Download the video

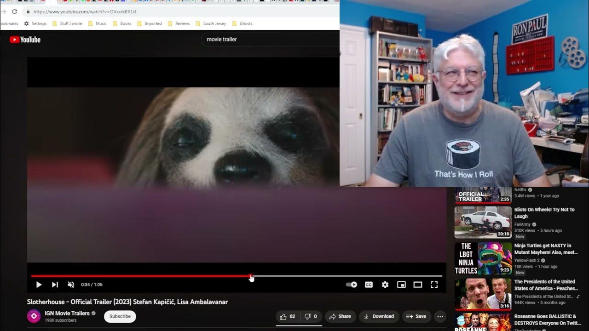click(379, 316)
